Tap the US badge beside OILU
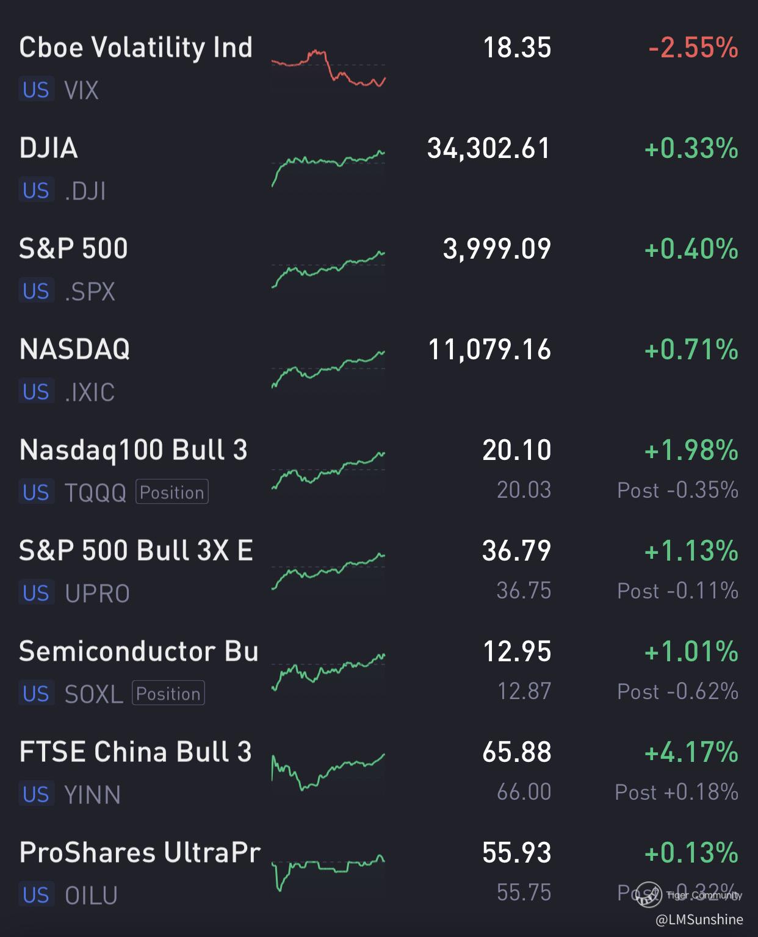758x937 pixels. 36,895
